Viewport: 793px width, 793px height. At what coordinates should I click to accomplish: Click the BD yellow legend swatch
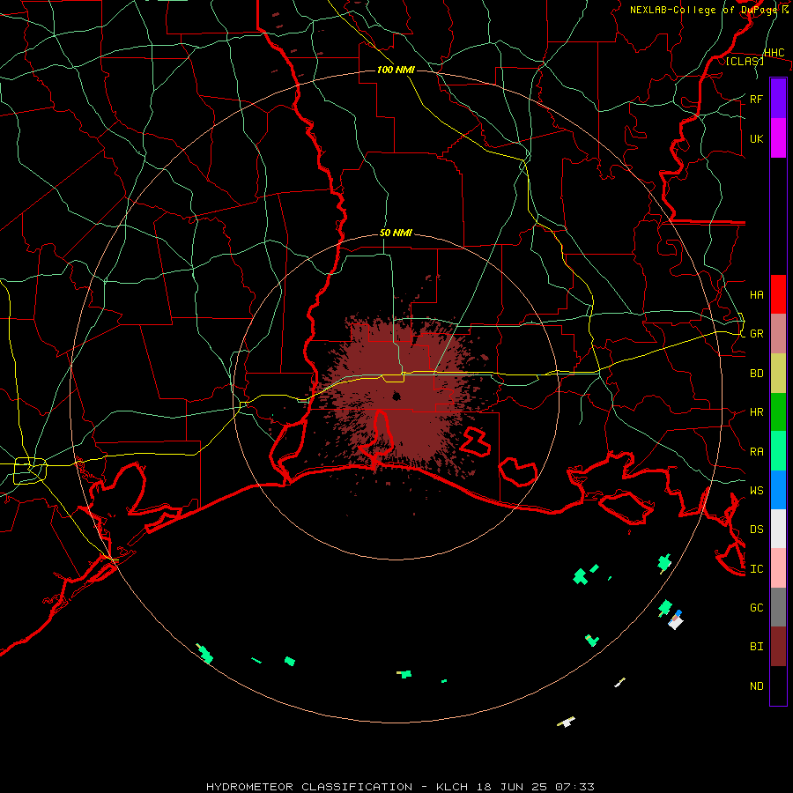tap(778, 374)
